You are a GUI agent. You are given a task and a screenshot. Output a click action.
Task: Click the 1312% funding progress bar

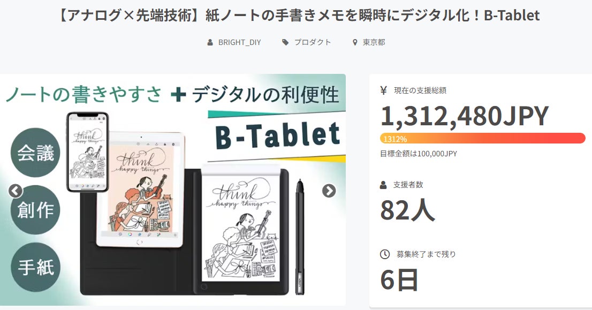[x=482, y=138]
